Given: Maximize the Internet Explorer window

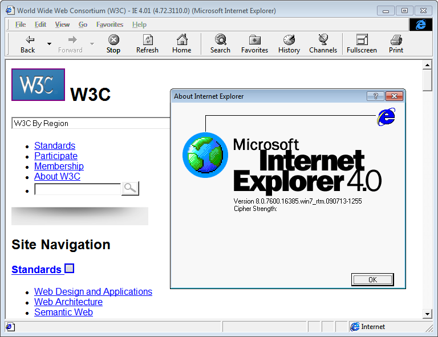Looking at the screenshot, I should 404,11.
